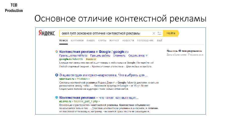Screen dimensions: 241x135
Task: Click the Для любых устройств text
Action: click(x=139, y=66)
